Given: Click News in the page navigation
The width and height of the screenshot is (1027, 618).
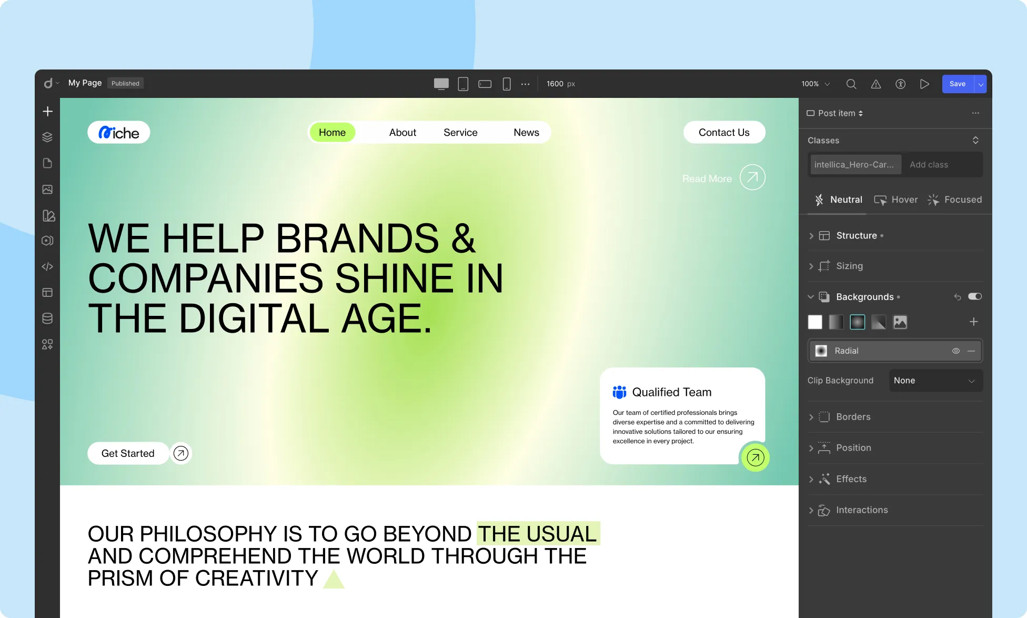Looking at the screenshot, I should [x=526, y=133].
